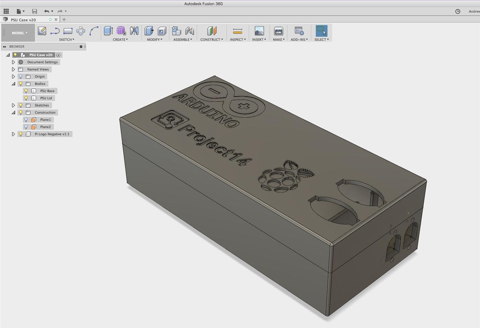Select the Line sketch tool
Image resolution: width=480 pixels, height=328 pixels.
click(55, 31)
